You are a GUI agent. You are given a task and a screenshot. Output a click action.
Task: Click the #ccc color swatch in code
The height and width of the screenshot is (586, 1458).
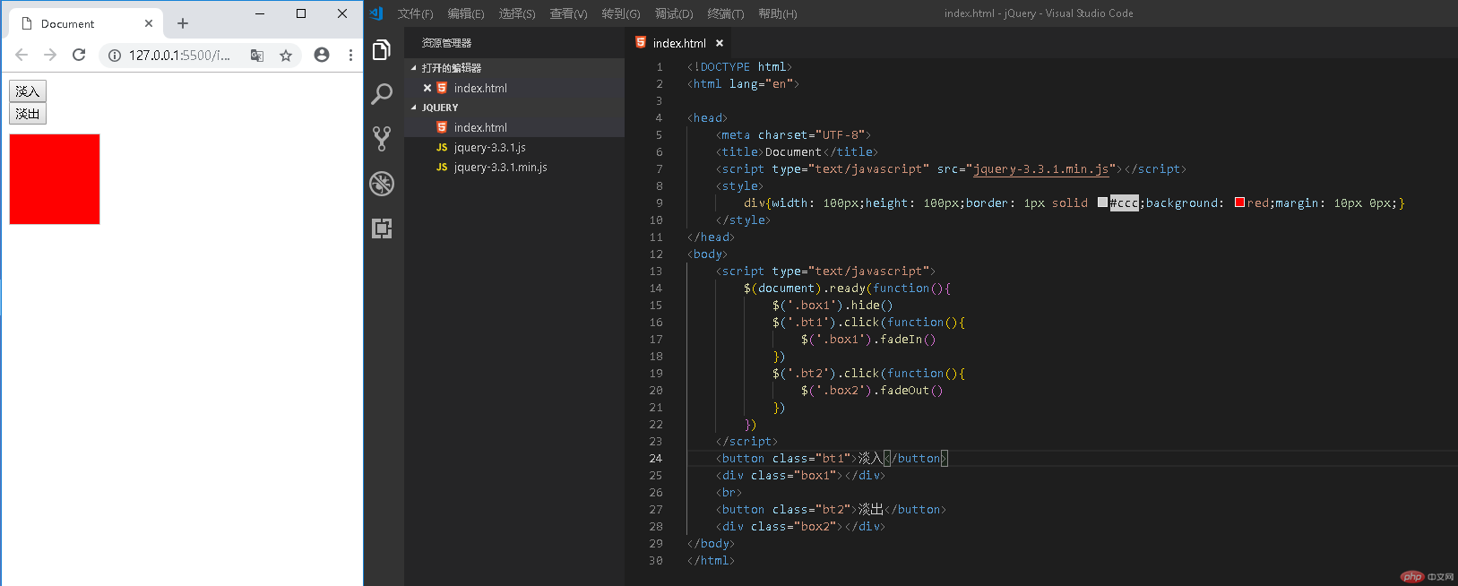coord(1102,203)
